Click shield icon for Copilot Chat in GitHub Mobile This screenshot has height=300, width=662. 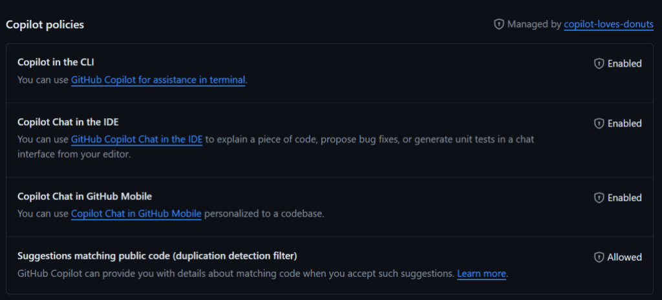pyautogui.click(x=599, y=198)
